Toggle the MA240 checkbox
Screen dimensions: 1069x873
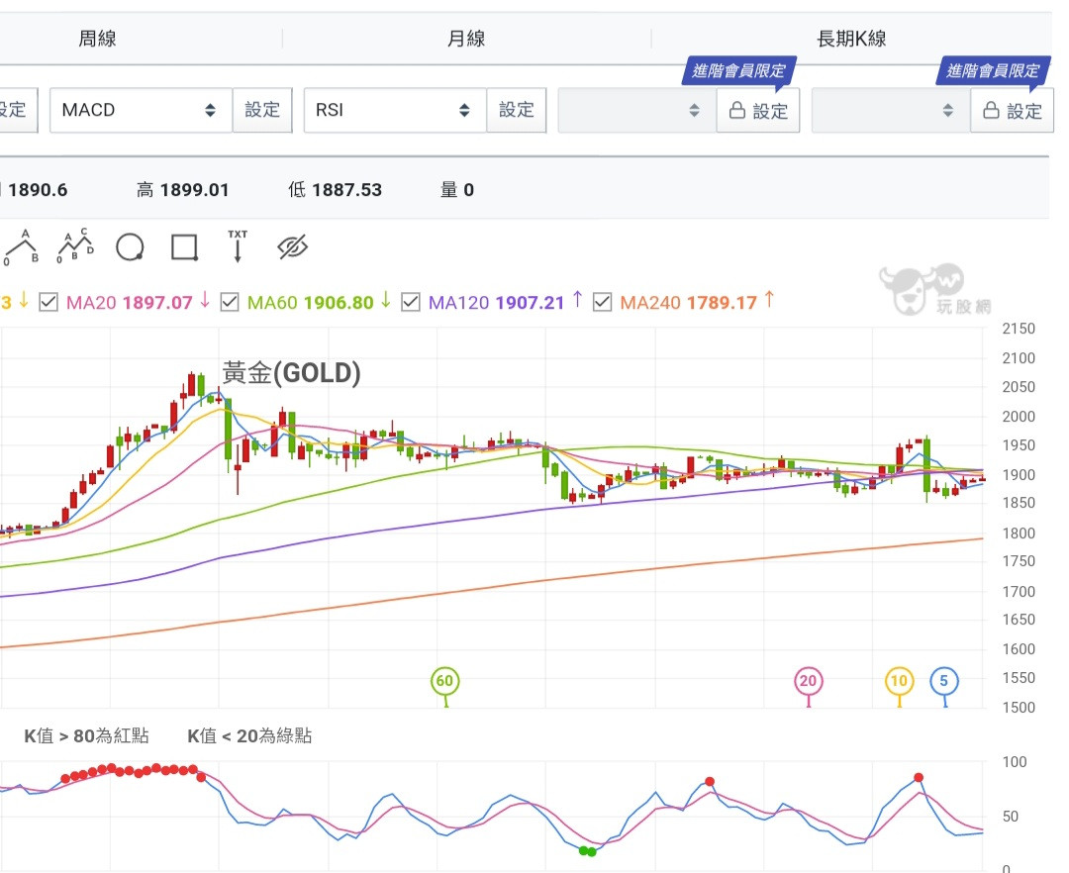coord(603,303)
